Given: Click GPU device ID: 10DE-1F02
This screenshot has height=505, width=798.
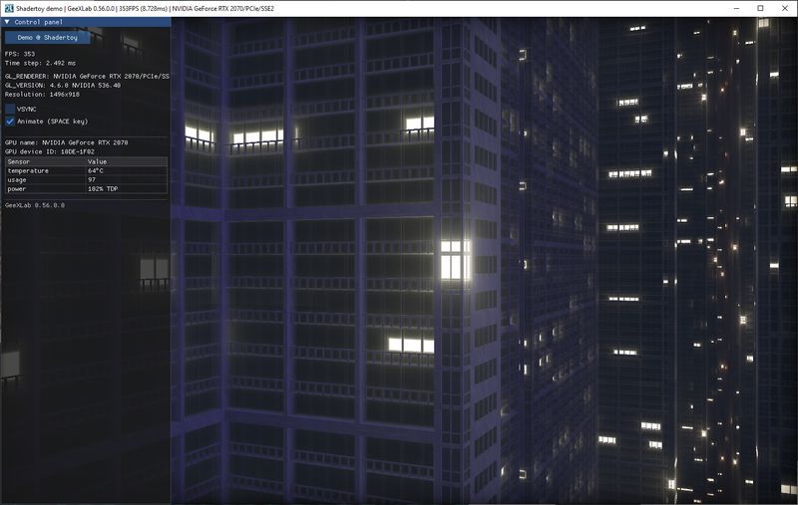Looking at the screenshot, I should pos(49,152).
